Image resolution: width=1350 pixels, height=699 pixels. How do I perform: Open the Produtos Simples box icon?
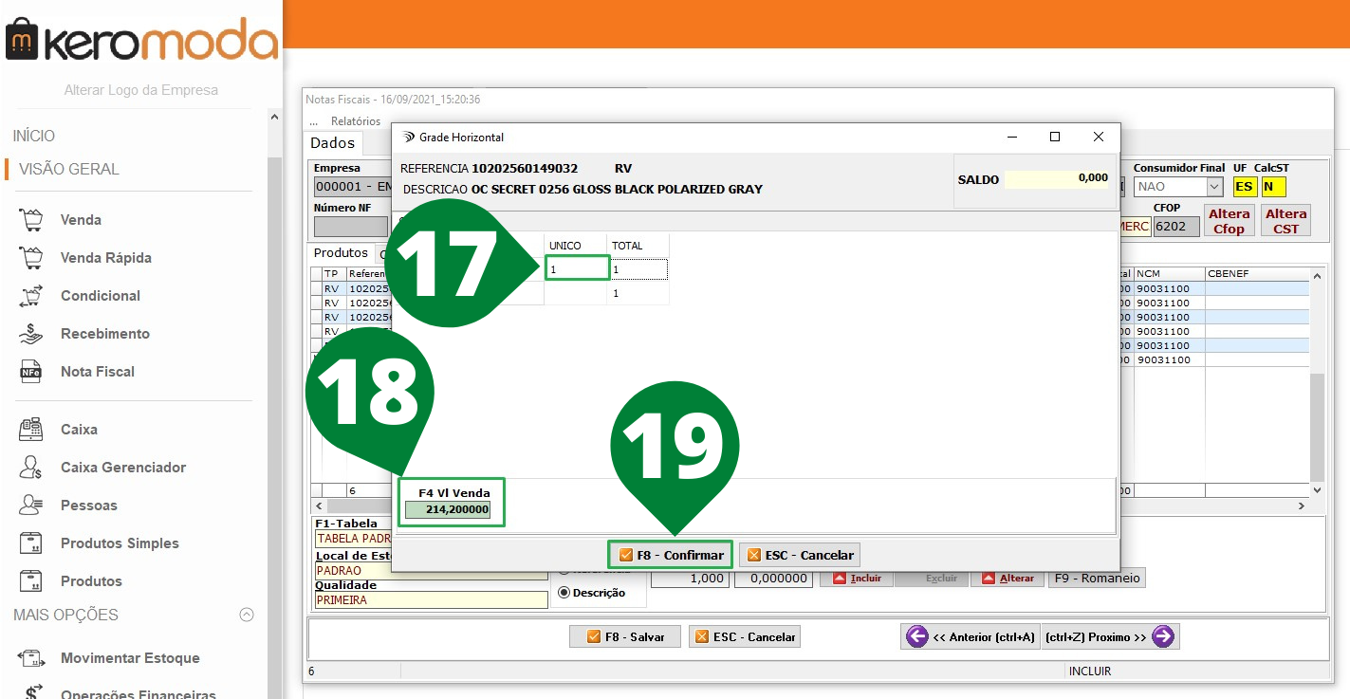click(x=32, y=543)
